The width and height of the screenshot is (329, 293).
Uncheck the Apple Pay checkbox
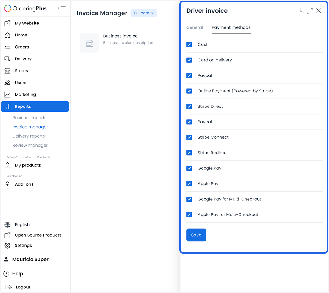tap(189, 184)
